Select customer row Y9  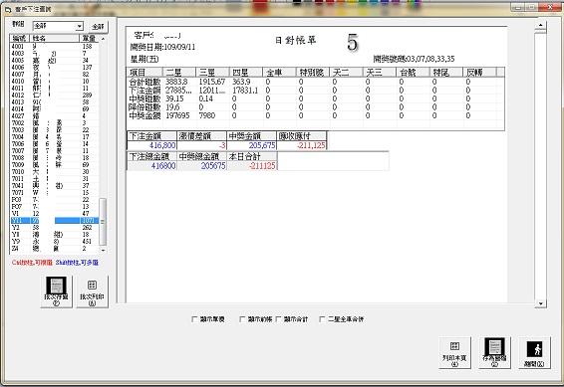tap(54, 241)
